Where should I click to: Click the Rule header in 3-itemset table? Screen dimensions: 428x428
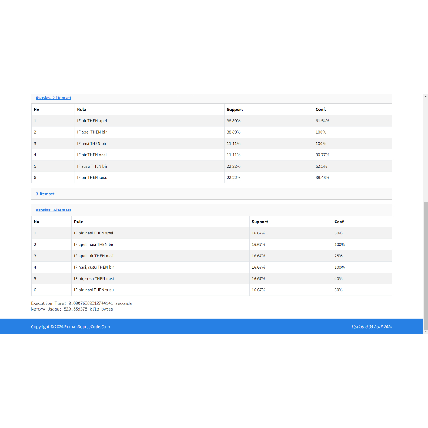(x=78, y=222)
